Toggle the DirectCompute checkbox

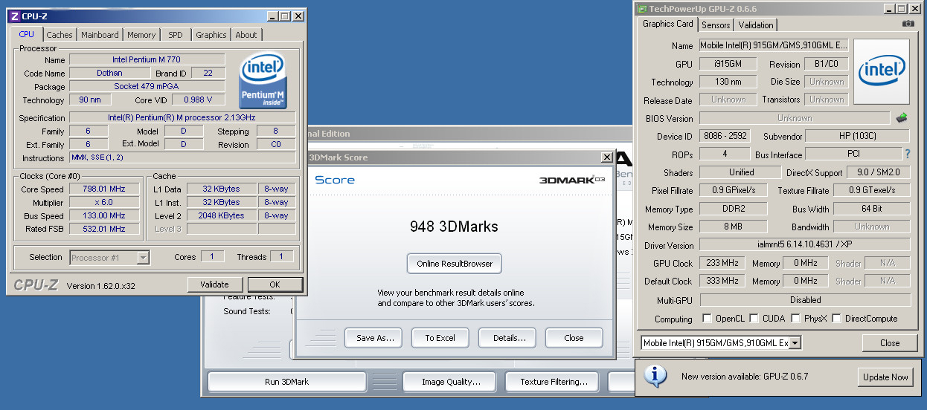click(x=836, y=319)
